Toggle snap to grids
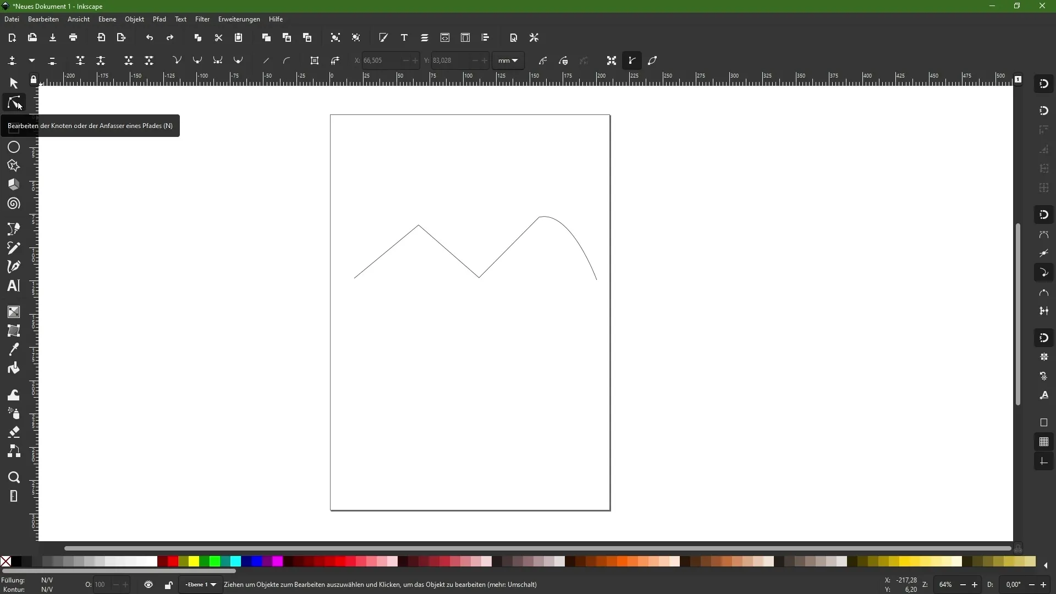This screenshot has height=594, width=1056. coord(1044,442)
